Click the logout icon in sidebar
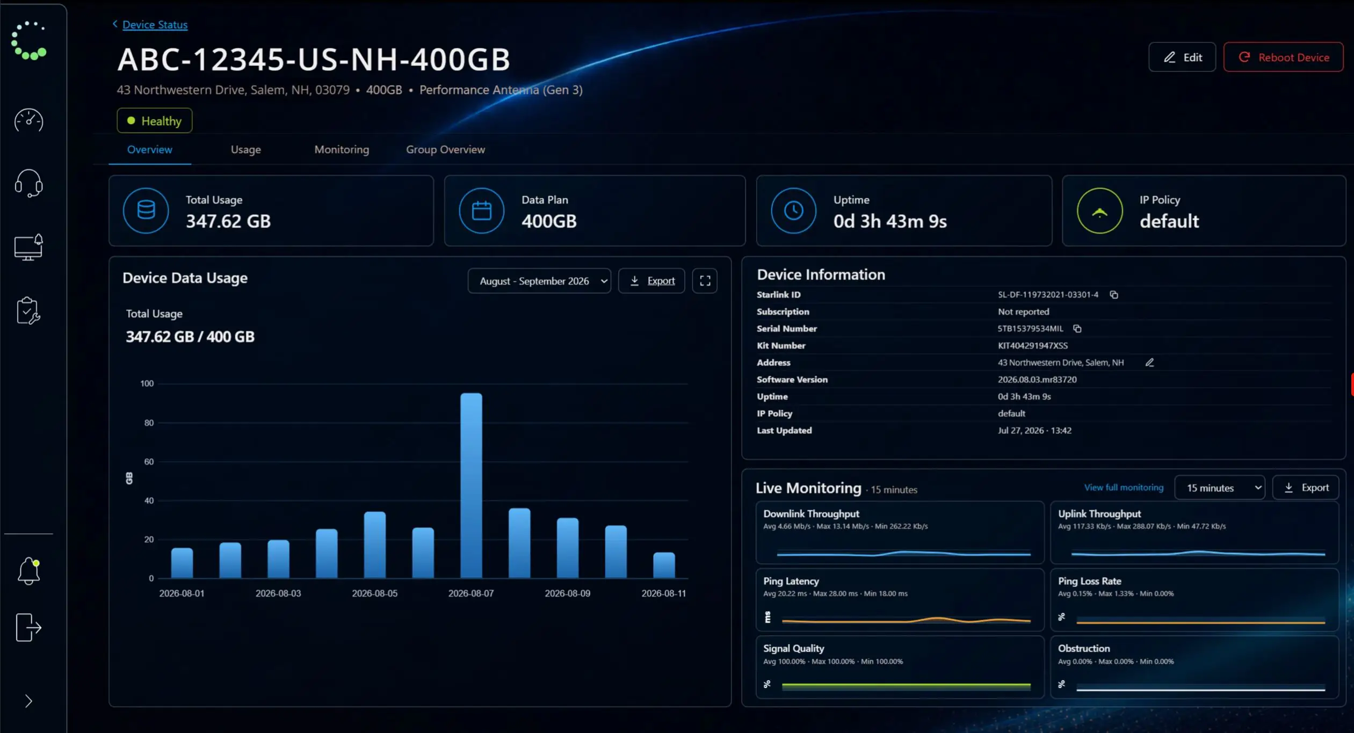1354x733 pixels. click(28, 627)
